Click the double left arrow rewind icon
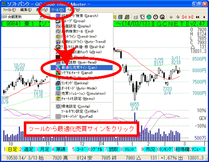Viewport: 209px width, 162px height. click(x=197, y=17)
